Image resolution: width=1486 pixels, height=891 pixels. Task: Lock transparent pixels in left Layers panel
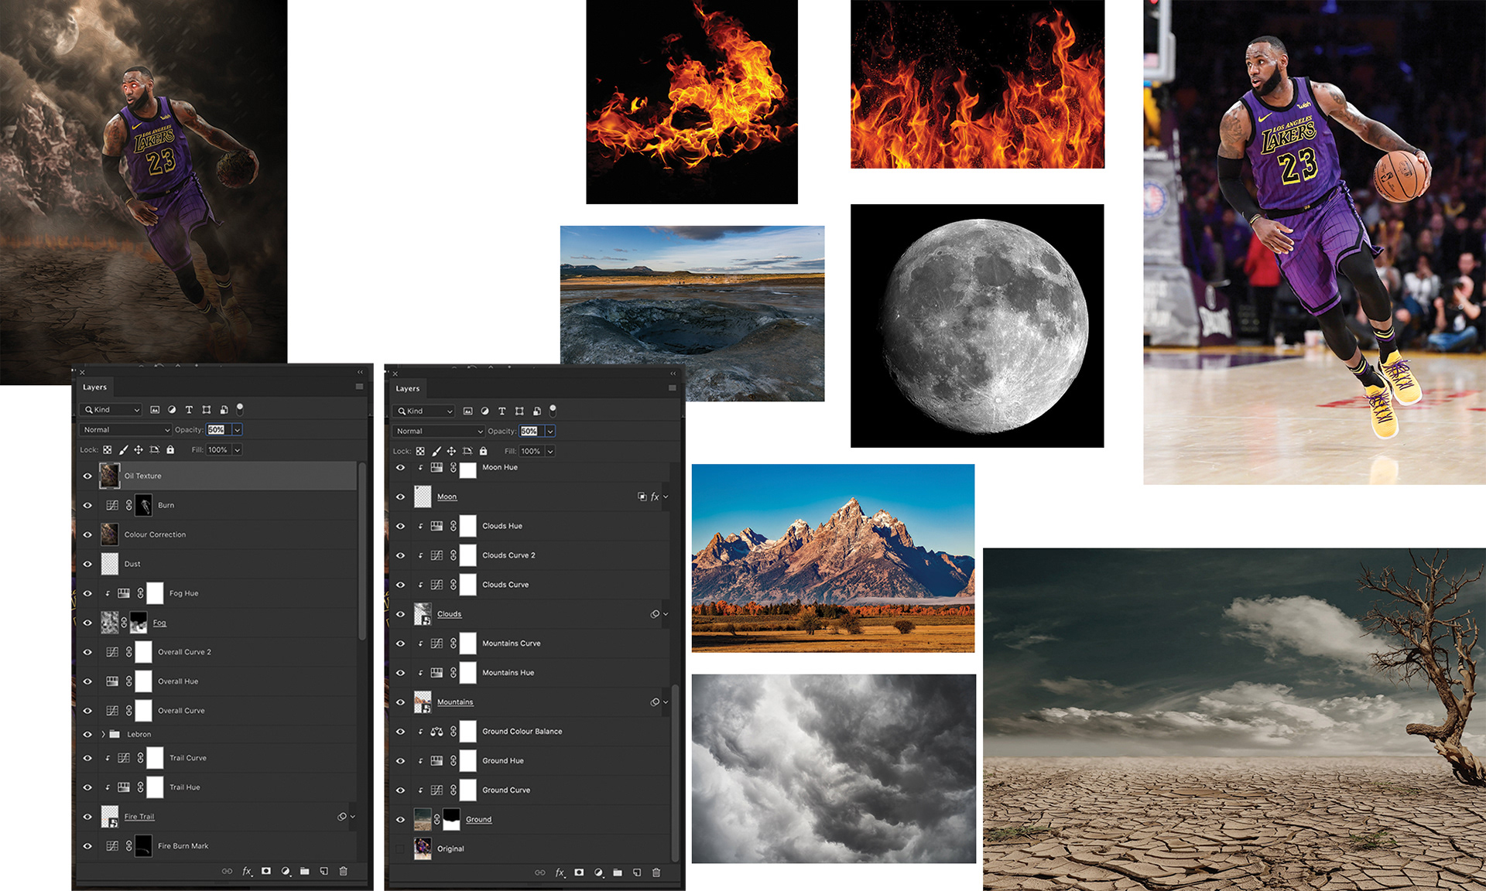[108, 450]
